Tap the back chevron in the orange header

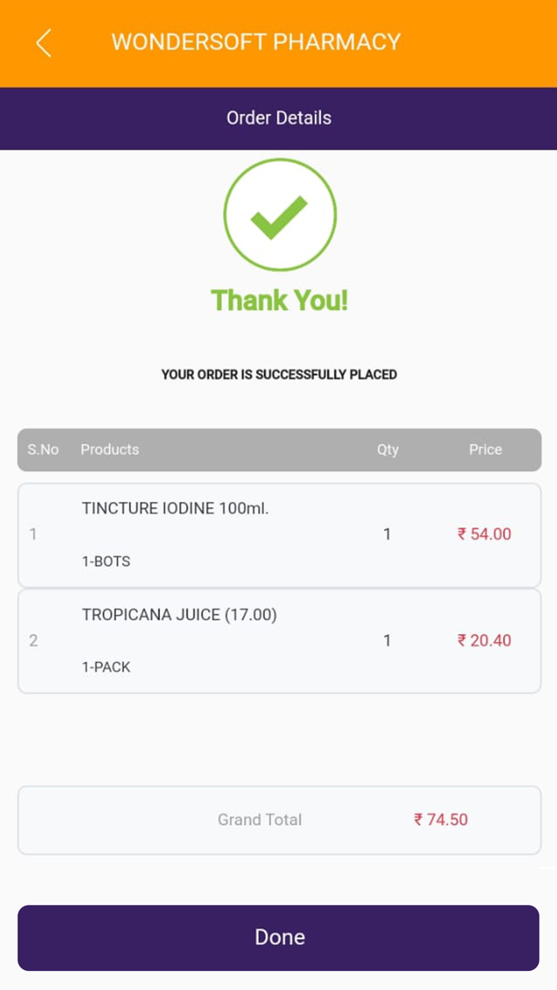(44, 43)
